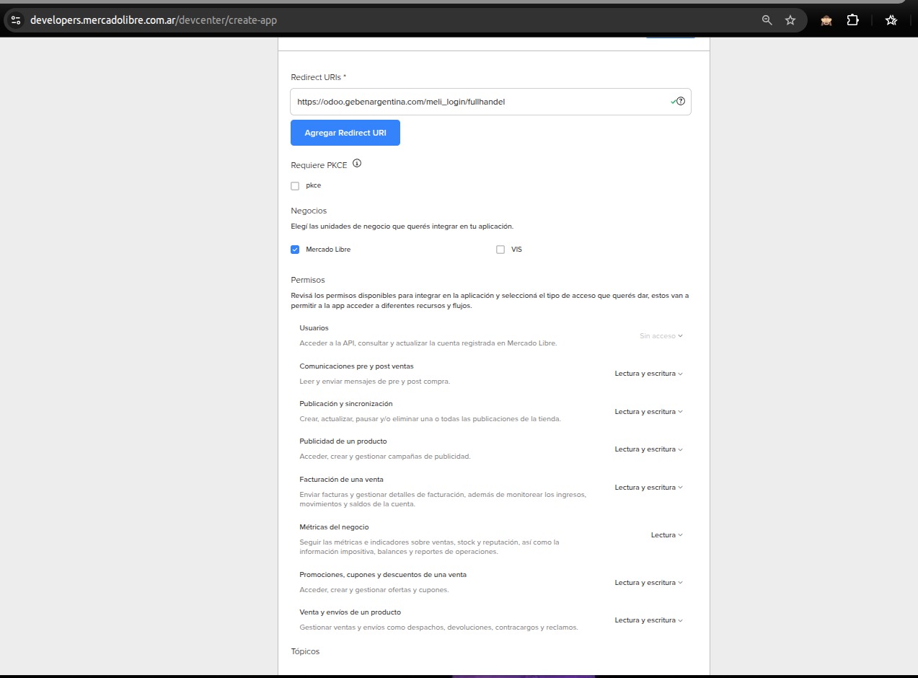Open the Sin acceso dropdown for Usuarios
918x678 pixels.
click(661, 335)
